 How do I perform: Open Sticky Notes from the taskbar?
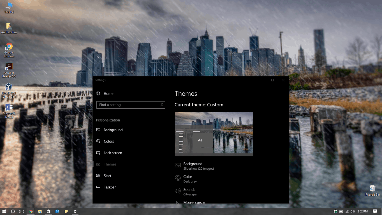pyautogui.click(x=66, y=211)
